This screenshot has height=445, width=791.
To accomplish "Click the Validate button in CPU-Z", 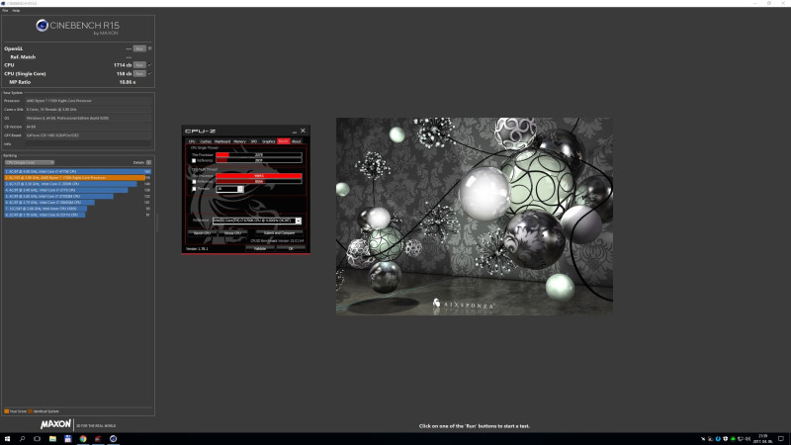I will pyautogui.click(x=260, y=249).
